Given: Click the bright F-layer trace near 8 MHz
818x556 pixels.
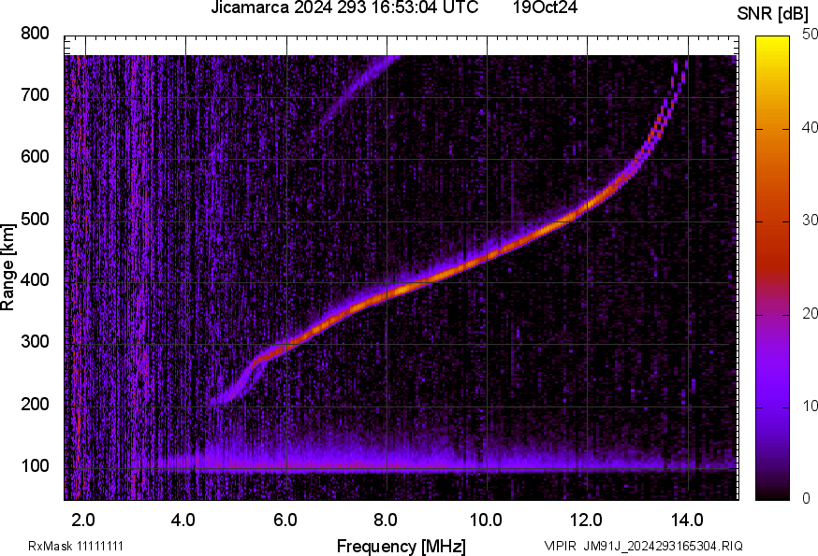Looking at the screenshot, I should (x=388, y=295).
